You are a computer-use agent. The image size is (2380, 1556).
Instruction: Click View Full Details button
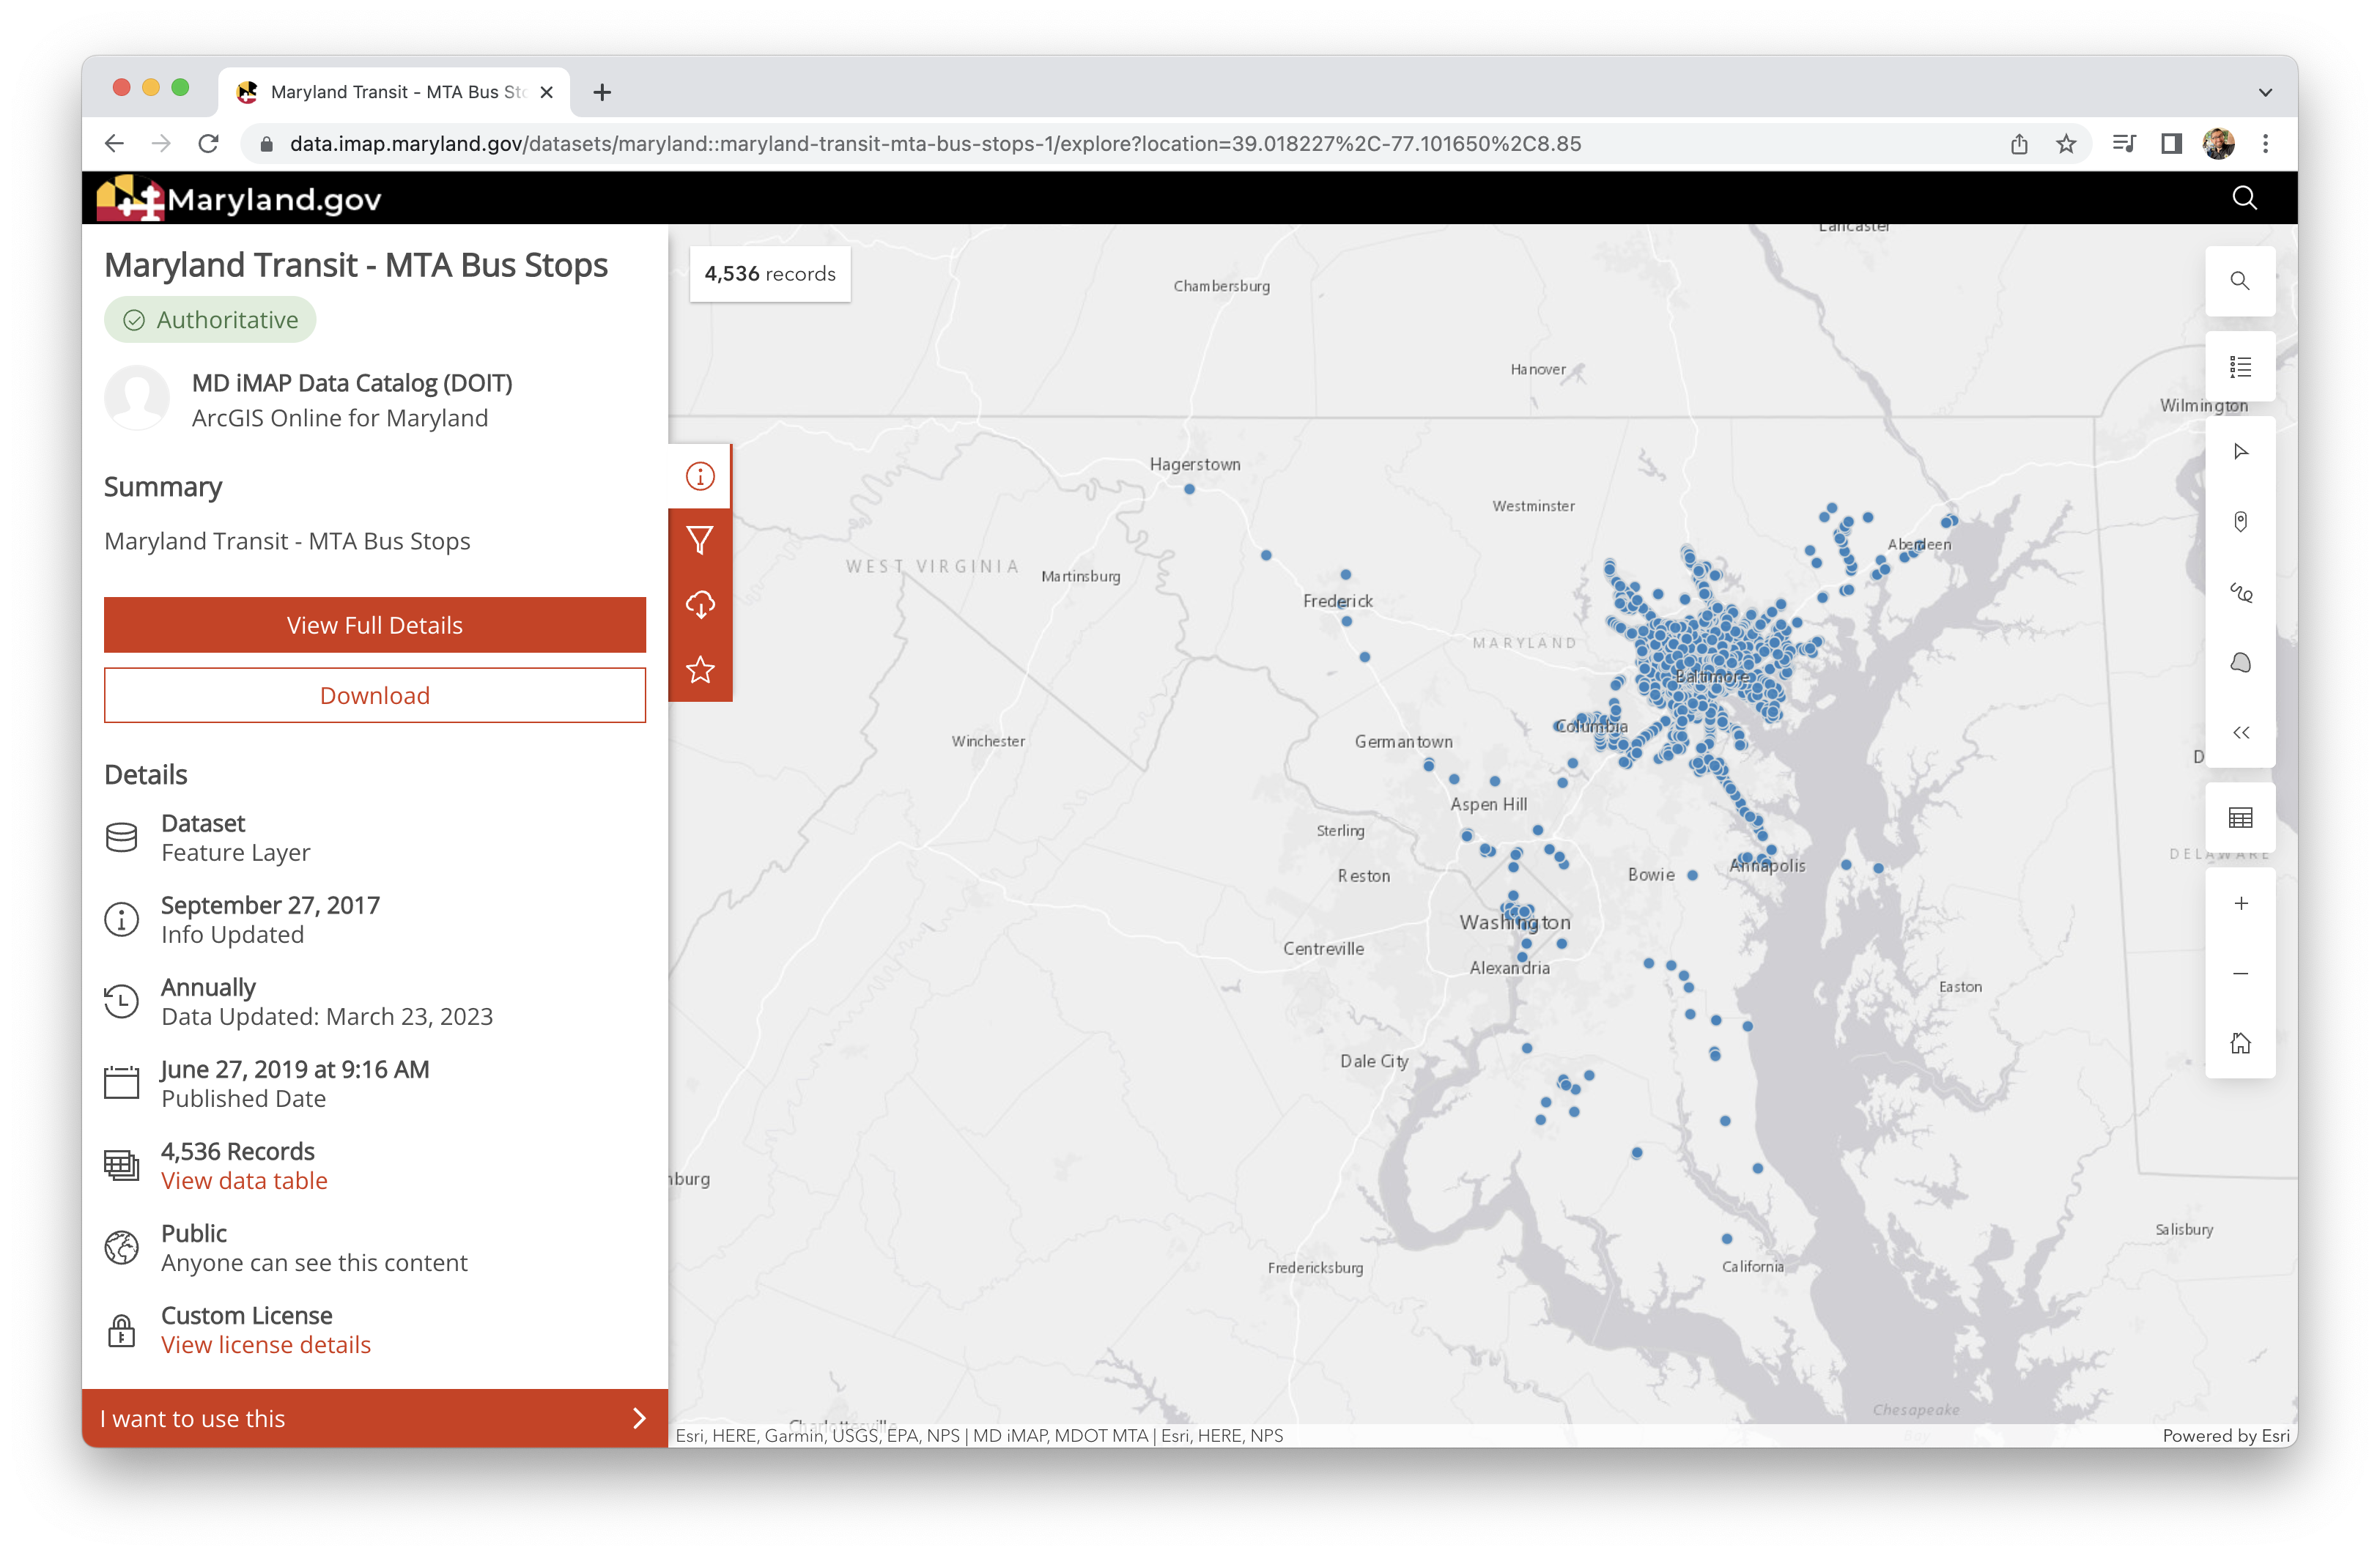pyautogui.click(x=374, y=625)
